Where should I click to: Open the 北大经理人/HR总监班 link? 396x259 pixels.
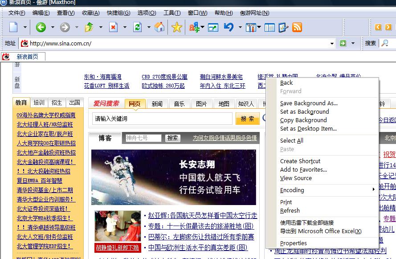pos(45,124)
